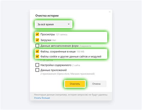
Task: Open the За всё время period dropdown
Action: pos(54,24)
